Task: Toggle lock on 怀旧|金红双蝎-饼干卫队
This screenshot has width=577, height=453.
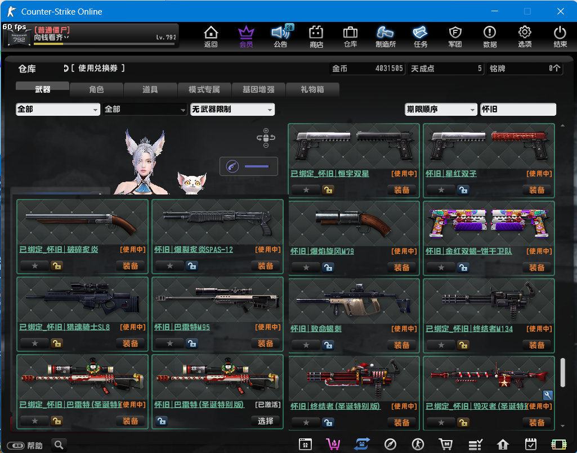Action: (463, 268)
